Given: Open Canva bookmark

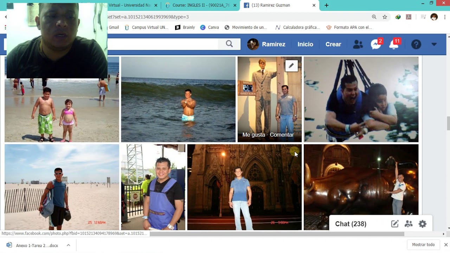Looking at the screenshot, I should coord(210,27).
